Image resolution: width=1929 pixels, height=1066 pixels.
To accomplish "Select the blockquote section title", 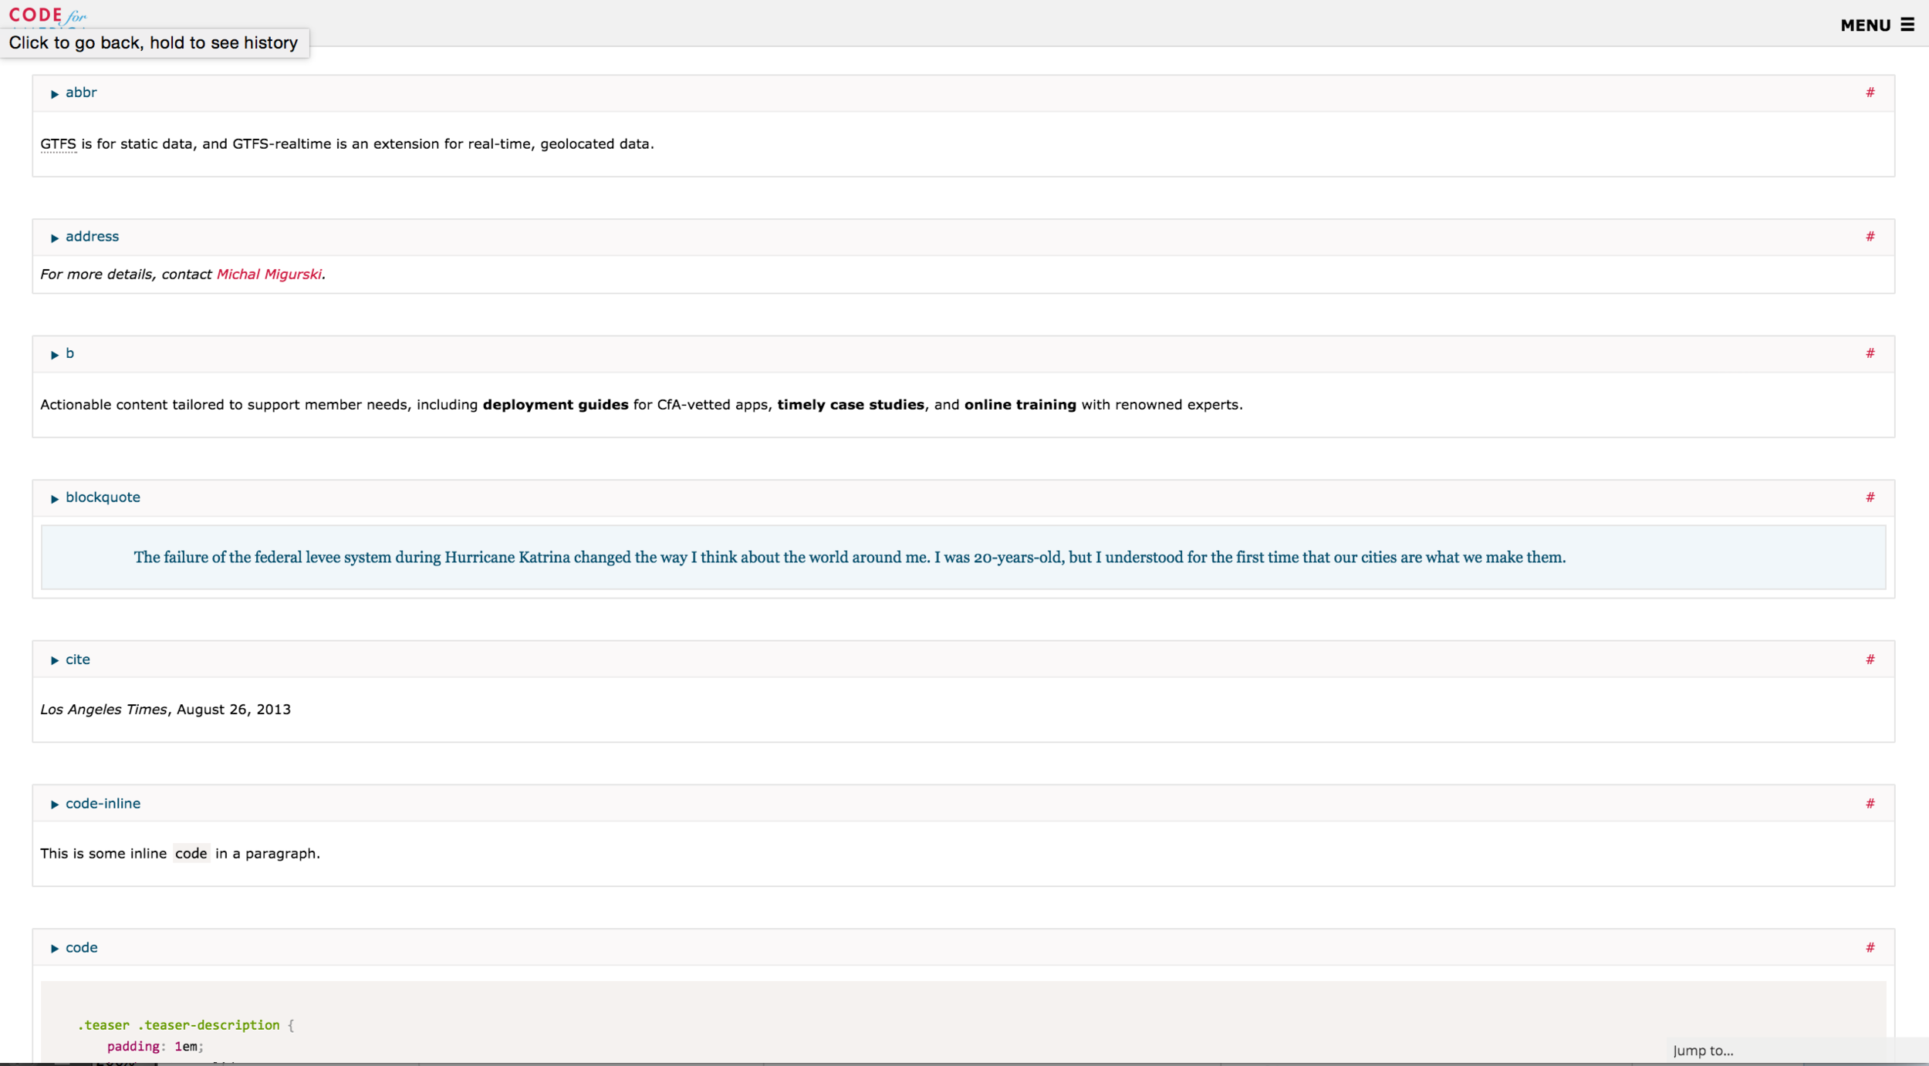I will coord(103,498).
